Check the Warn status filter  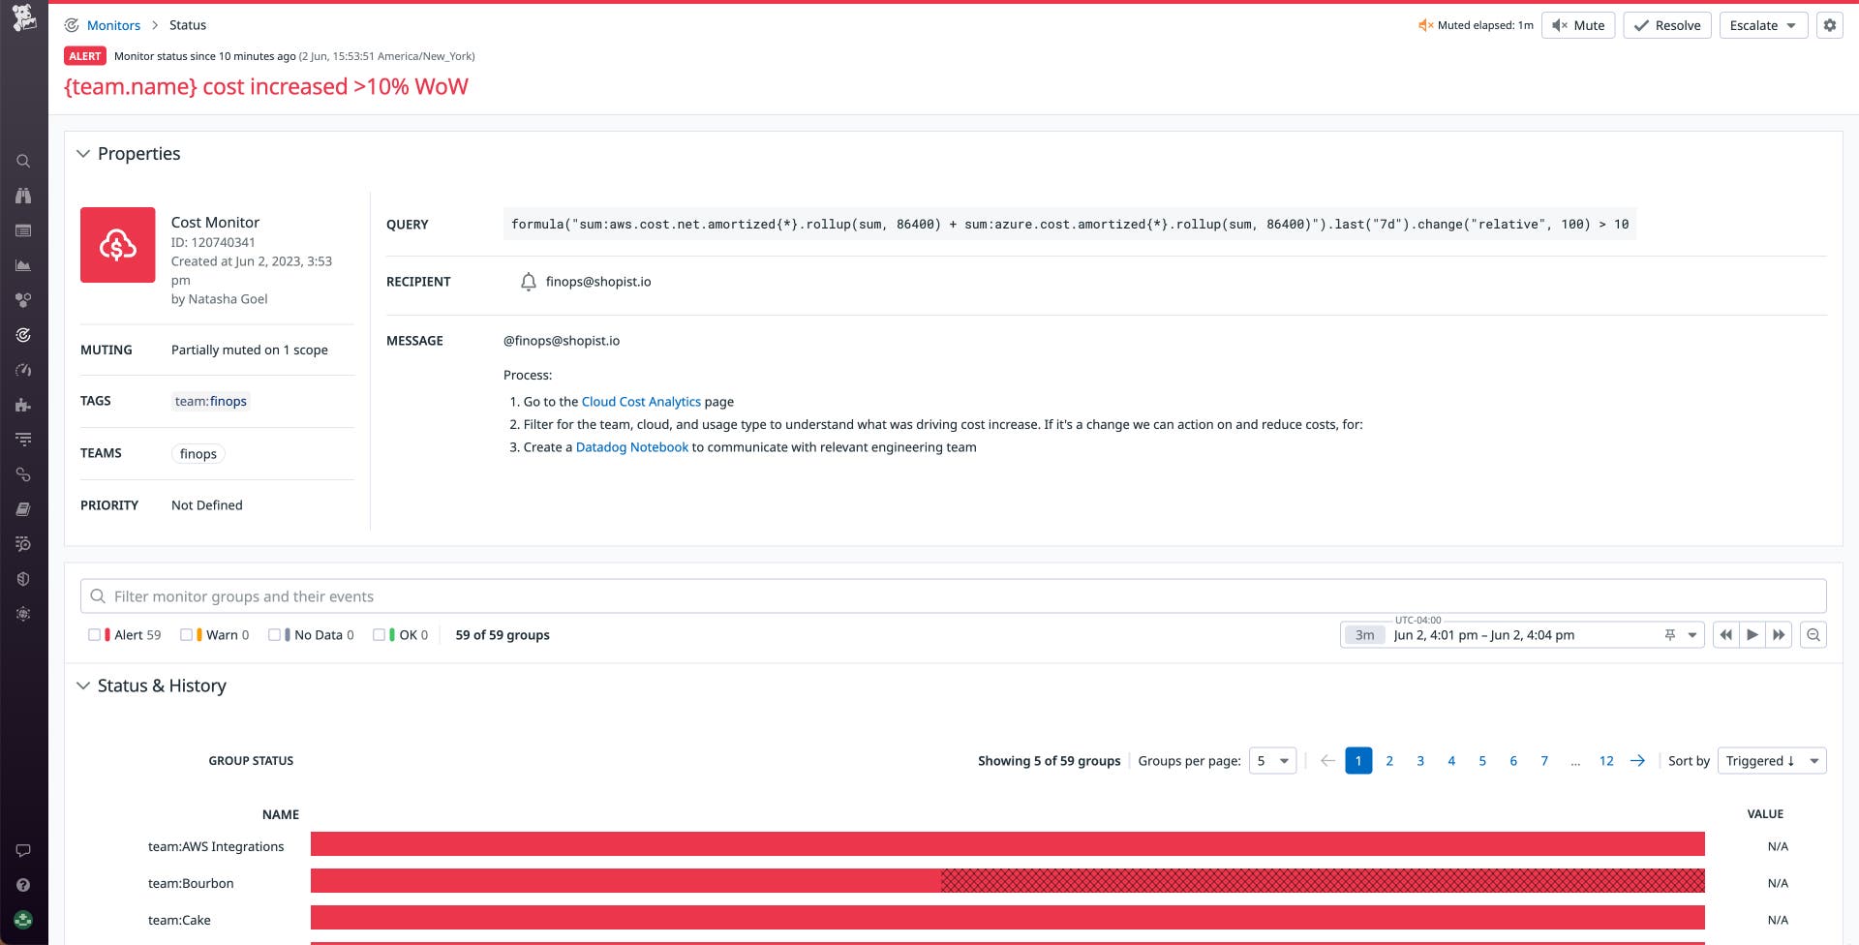click(x=186, y=634)
